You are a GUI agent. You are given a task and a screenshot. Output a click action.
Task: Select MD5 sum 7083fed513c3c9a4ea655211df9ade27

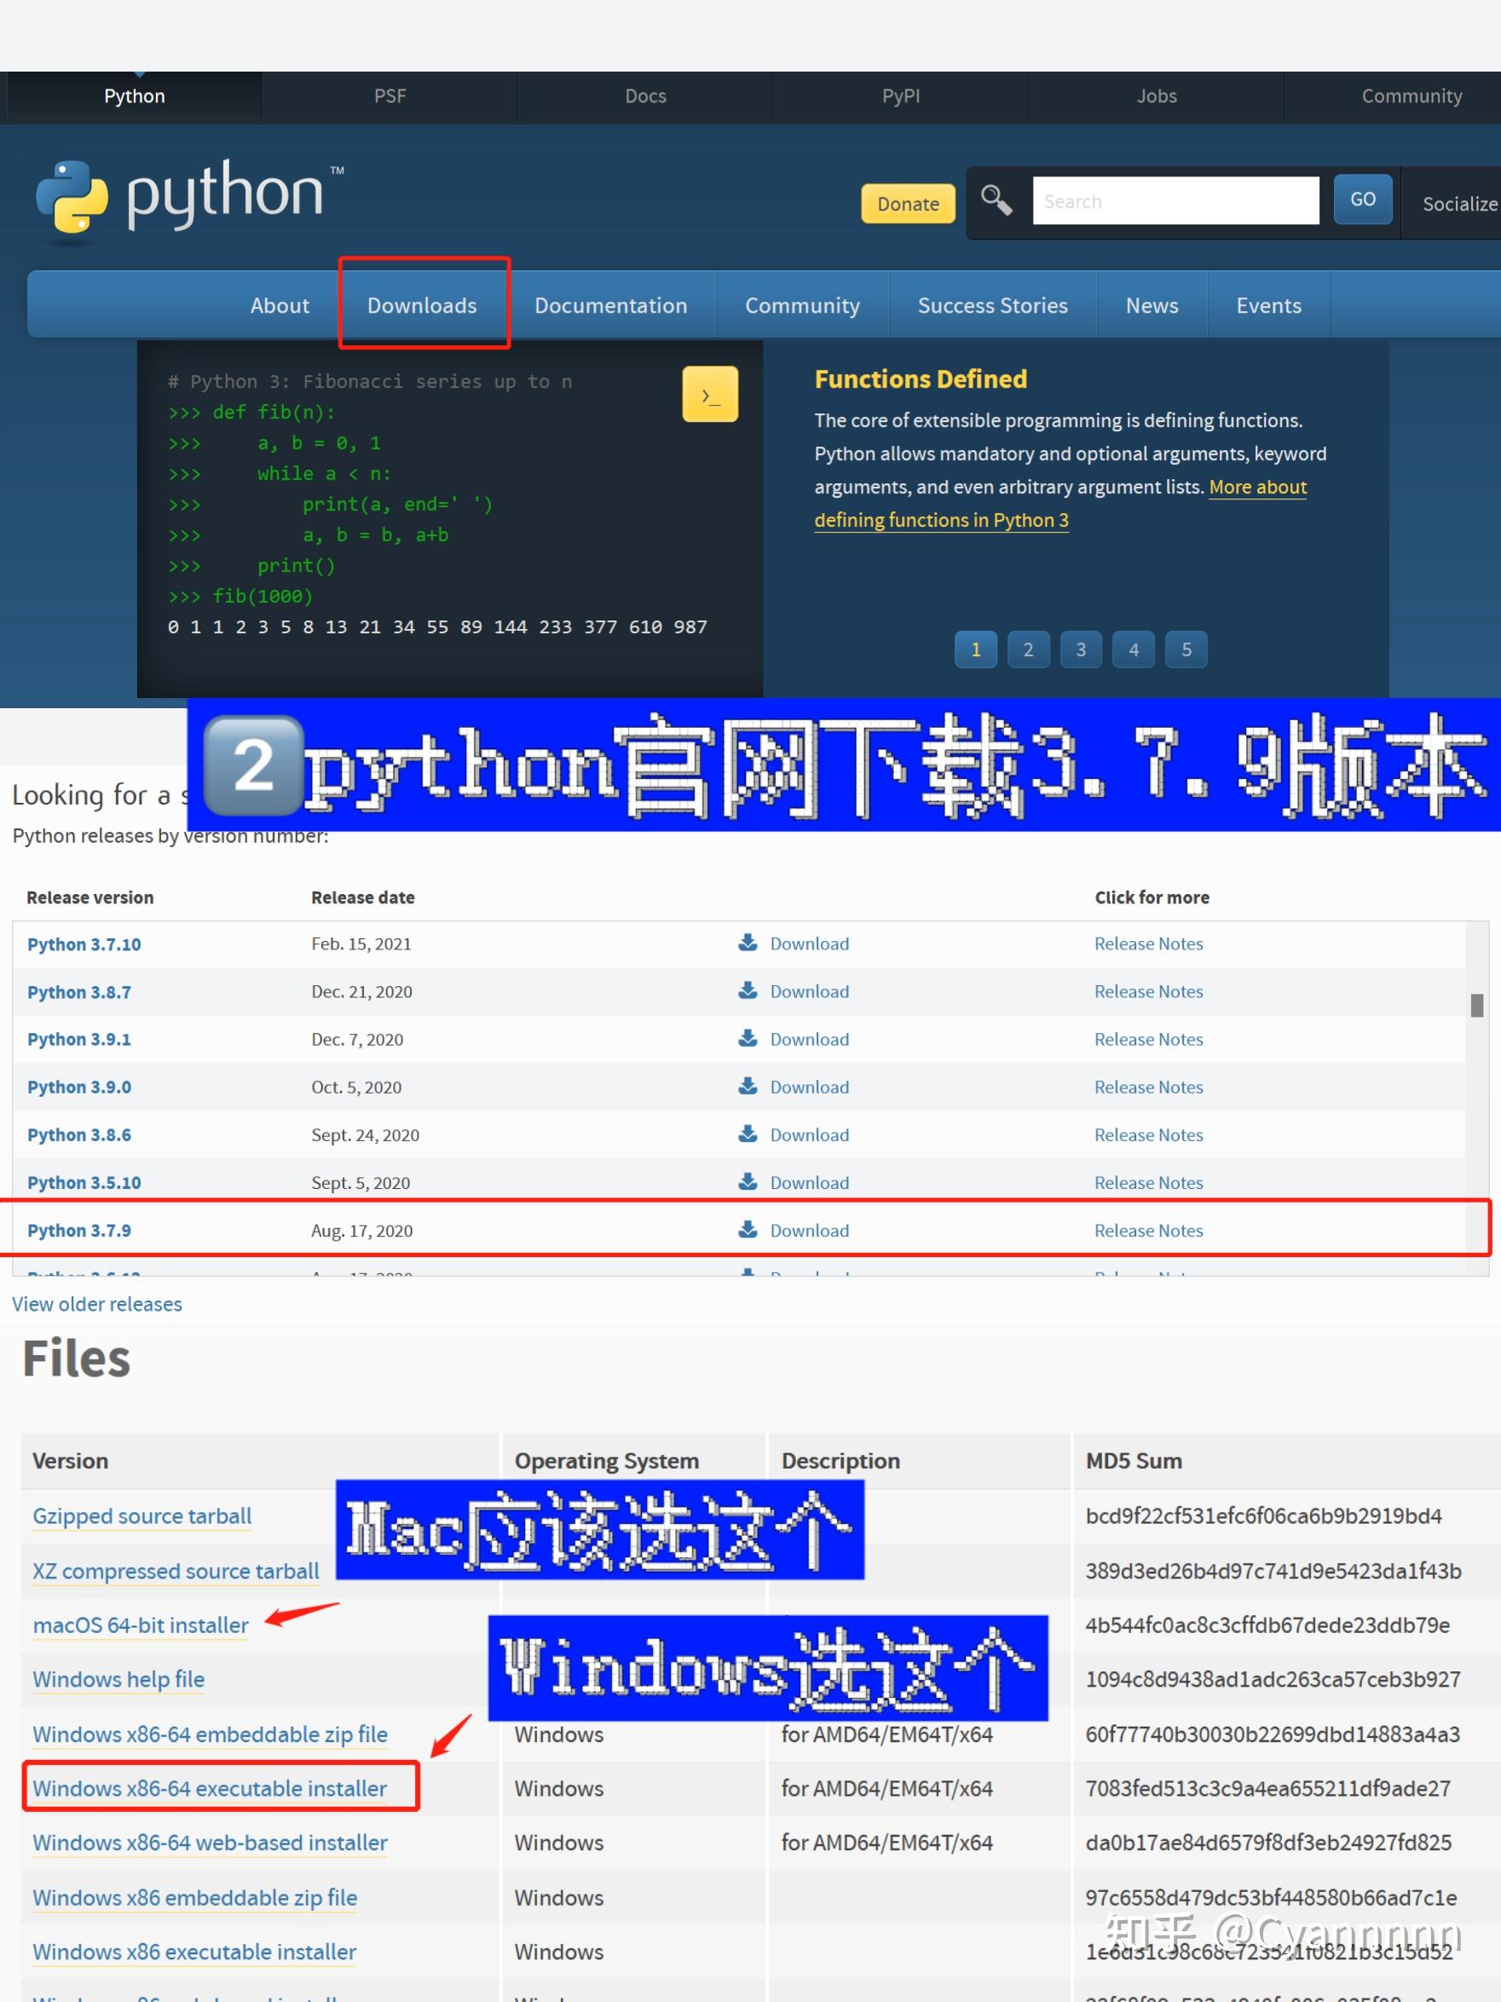[x=1267, y=1788]
